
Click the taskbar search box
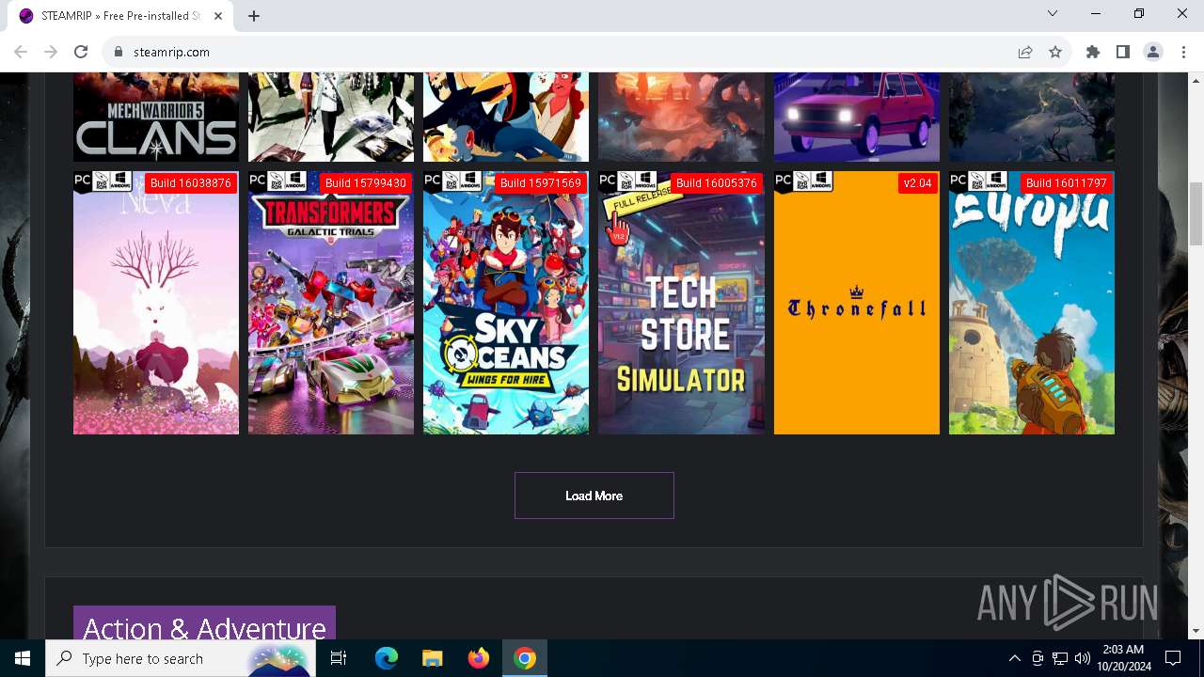point(181,658)
